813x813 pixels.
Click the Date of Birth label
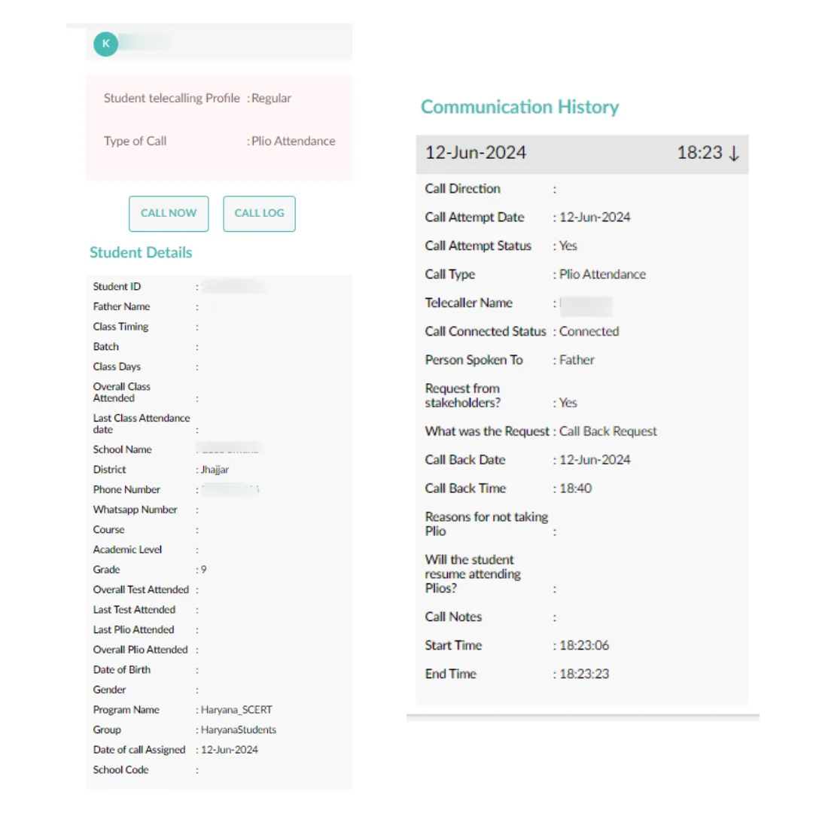click(x=121, y=670)
